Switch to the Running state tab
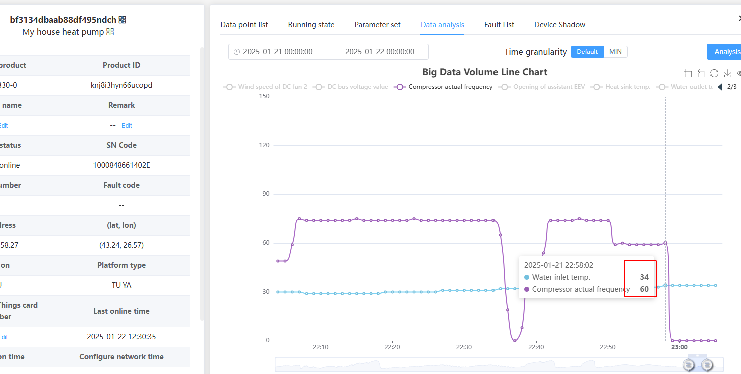 pos(311,25)
